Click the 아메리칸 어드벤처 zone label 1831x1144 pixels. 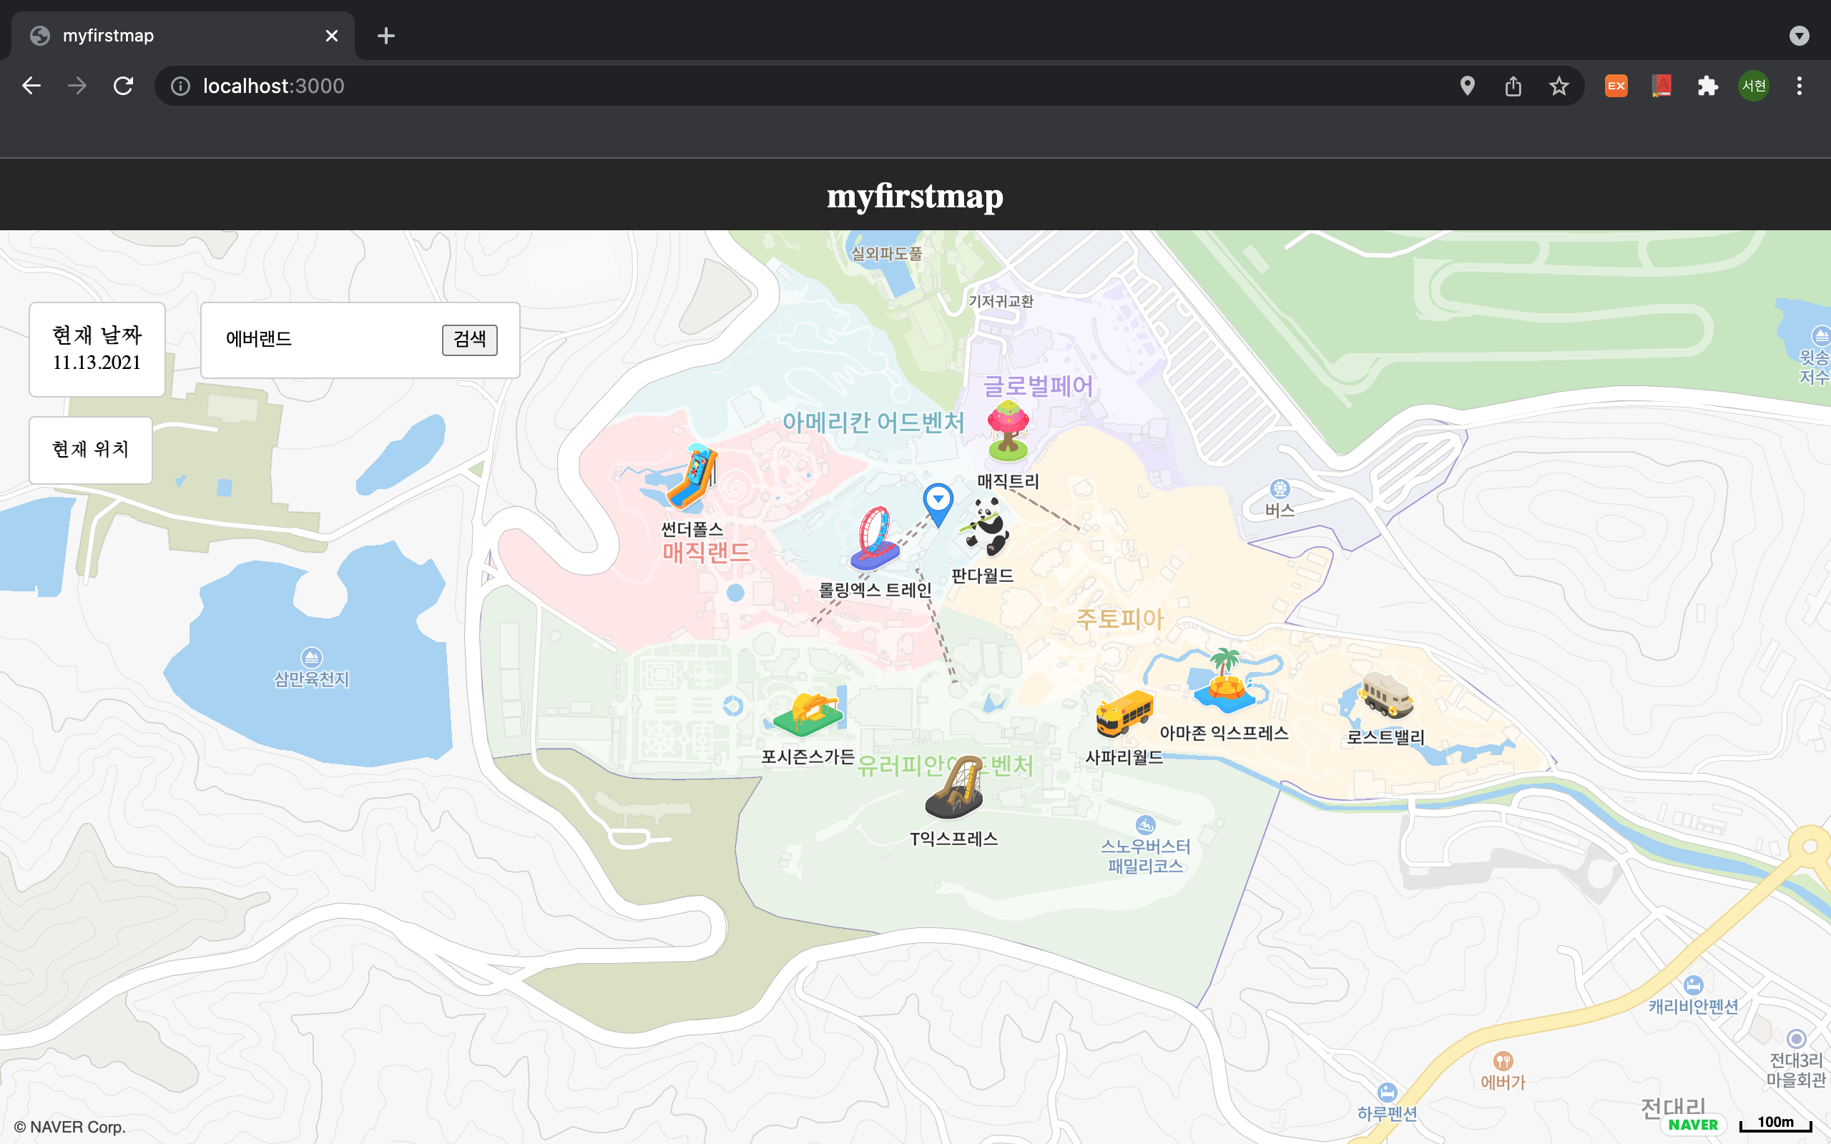(873, 422)
